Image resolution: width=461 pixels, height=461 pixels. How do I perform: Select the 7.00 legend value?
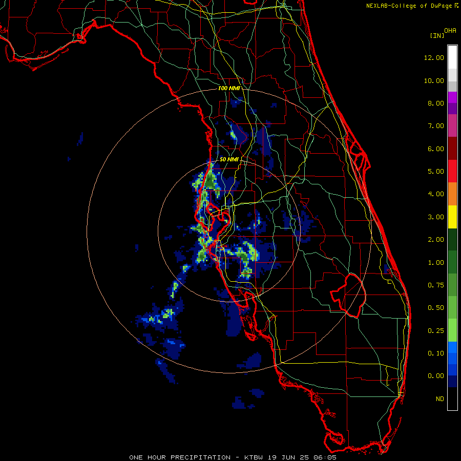(x=436, y=126)
